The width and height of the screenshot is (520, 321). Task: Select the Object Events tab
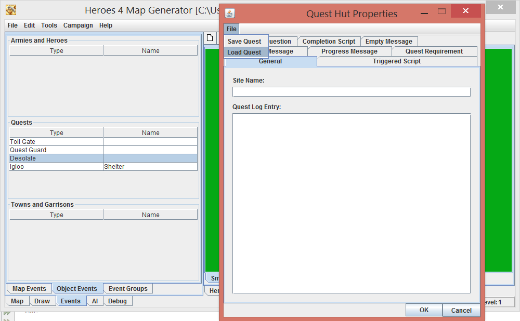[77, 288]
